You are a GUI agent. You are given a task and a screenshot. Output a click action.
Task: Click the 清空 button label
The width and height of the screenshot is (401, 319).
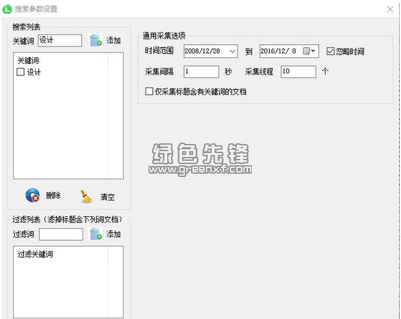coord(107,197)
